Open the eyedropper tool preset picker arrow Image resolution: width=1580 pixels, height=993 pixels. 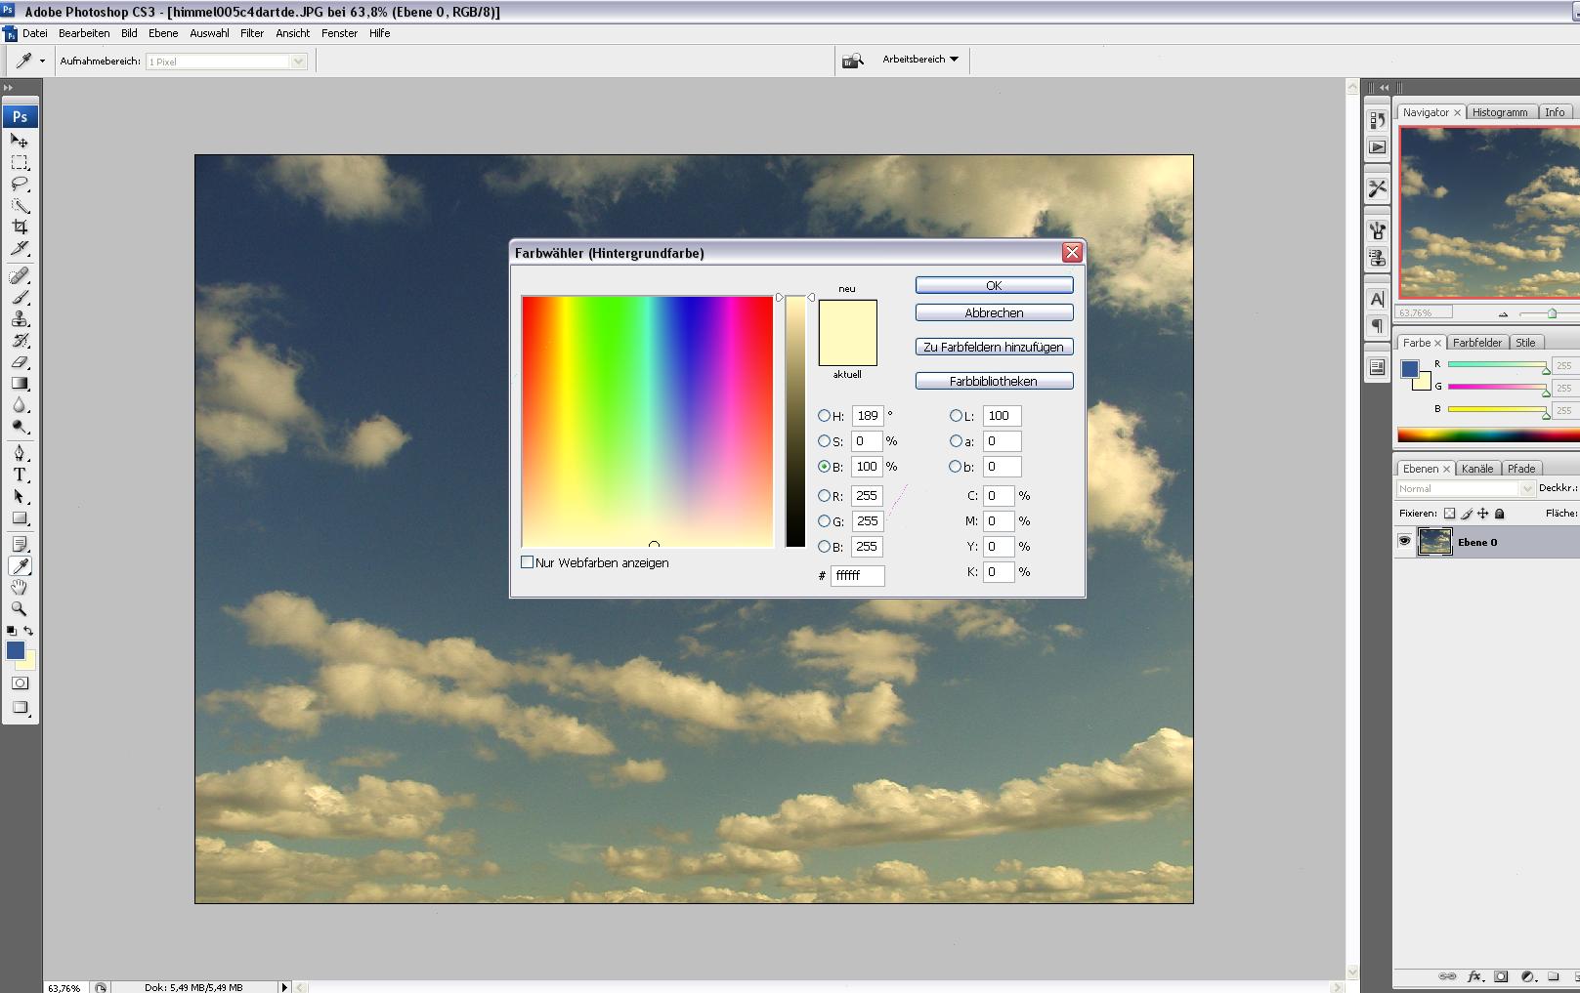[x=42, y=61]
